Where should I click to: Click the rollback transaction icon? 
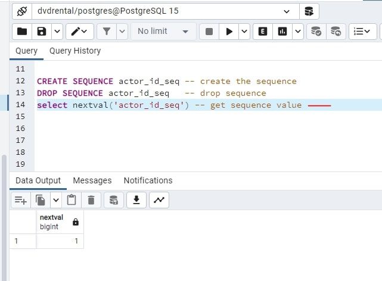tap(336, 32)
